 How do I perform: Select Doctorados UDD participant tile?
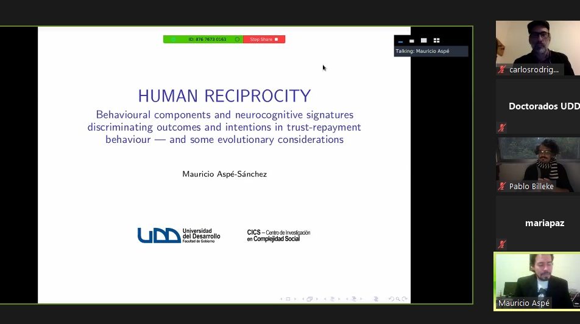coord(537,106)
